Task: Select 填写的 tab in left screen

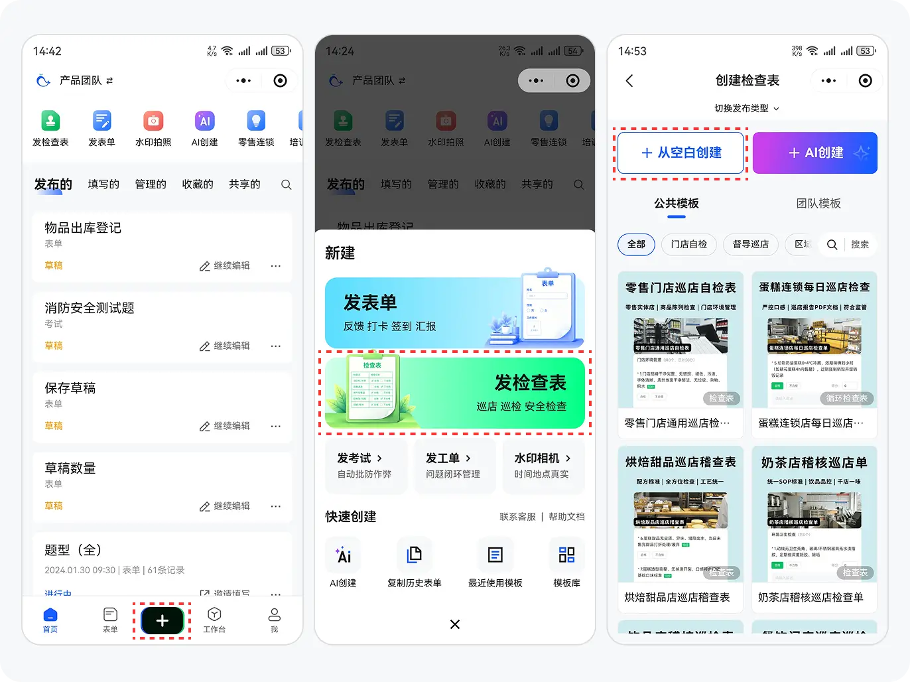Action: (103, 184)
